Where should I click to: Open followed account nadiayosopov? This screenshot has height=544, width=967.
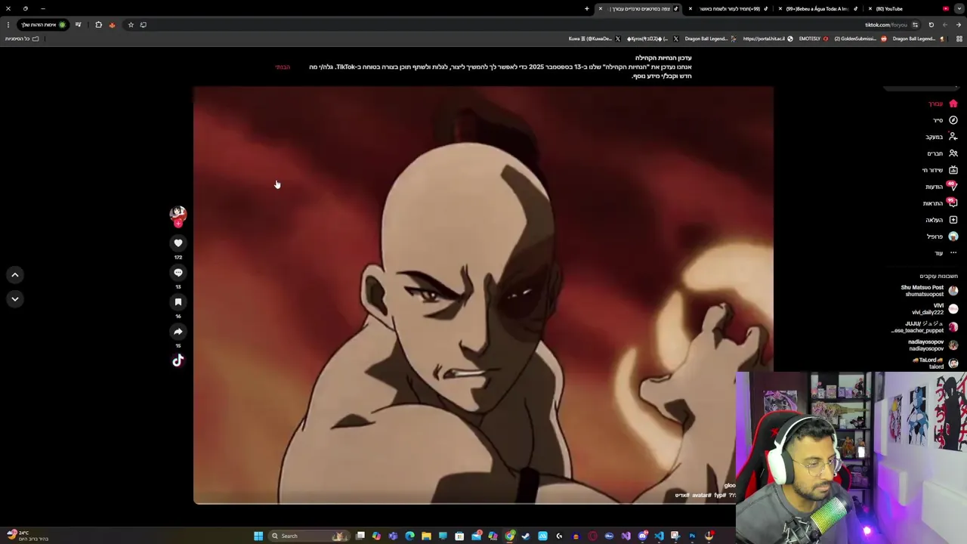(933, 345)
